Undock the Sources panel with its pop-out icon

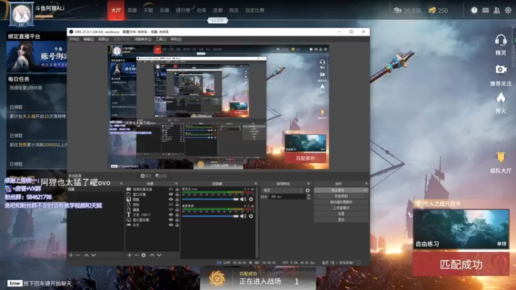(x=176, y=184)
